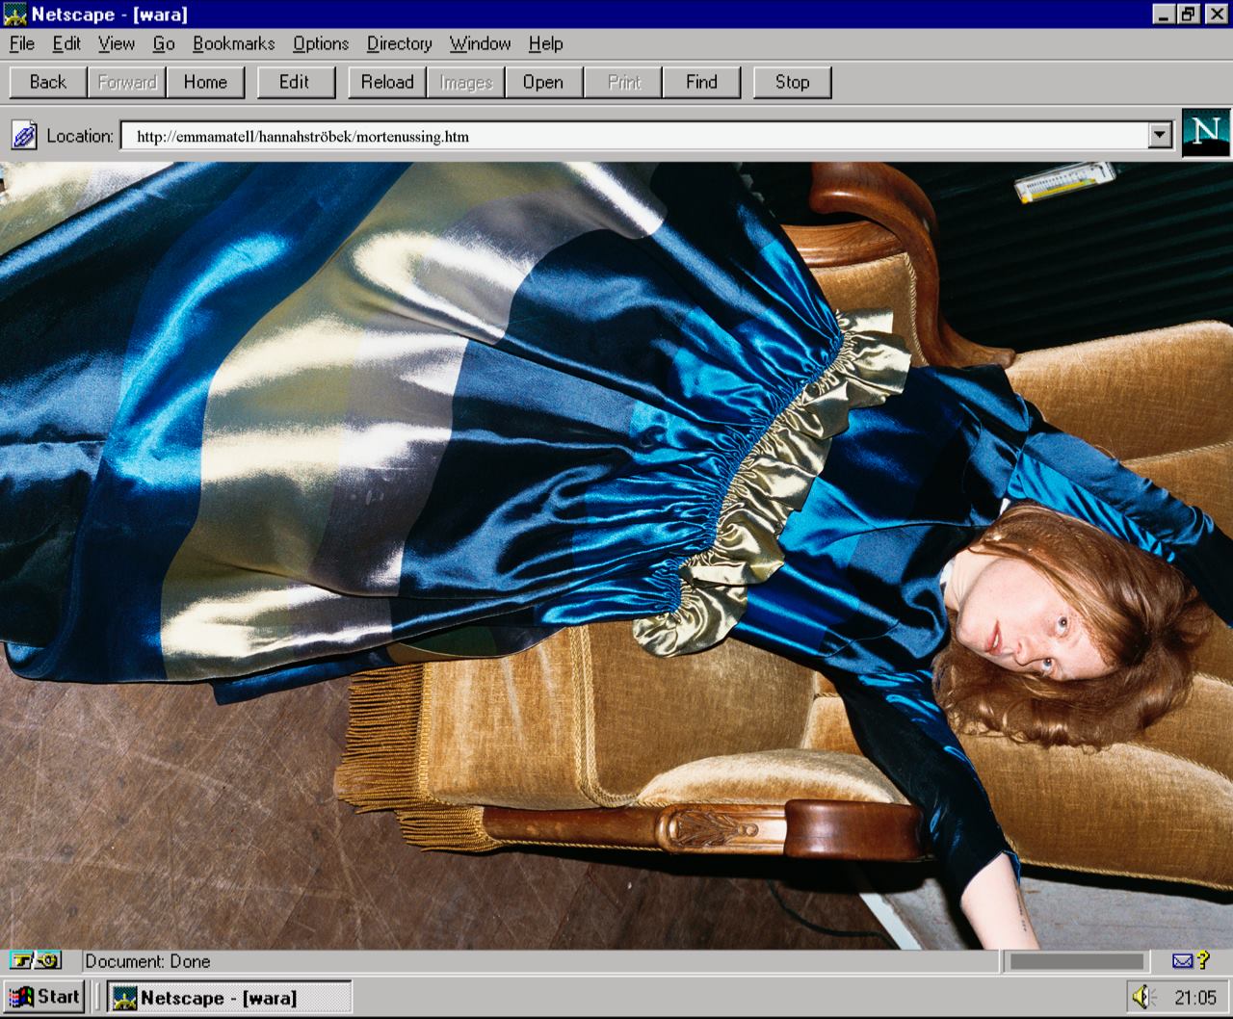Click the Back navigation button
Screen dimensions: 1233x1019
(48, 82)
